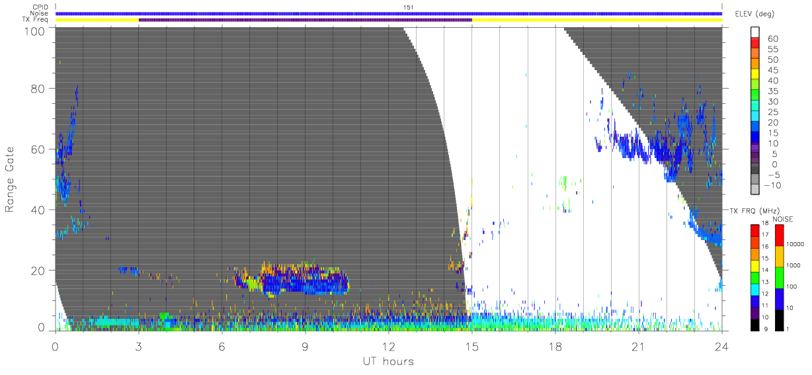Image resolution: width=812 pixels, height=375 pixels.
Task: Click x-axis tick label "6"
Action: [222, 346]
